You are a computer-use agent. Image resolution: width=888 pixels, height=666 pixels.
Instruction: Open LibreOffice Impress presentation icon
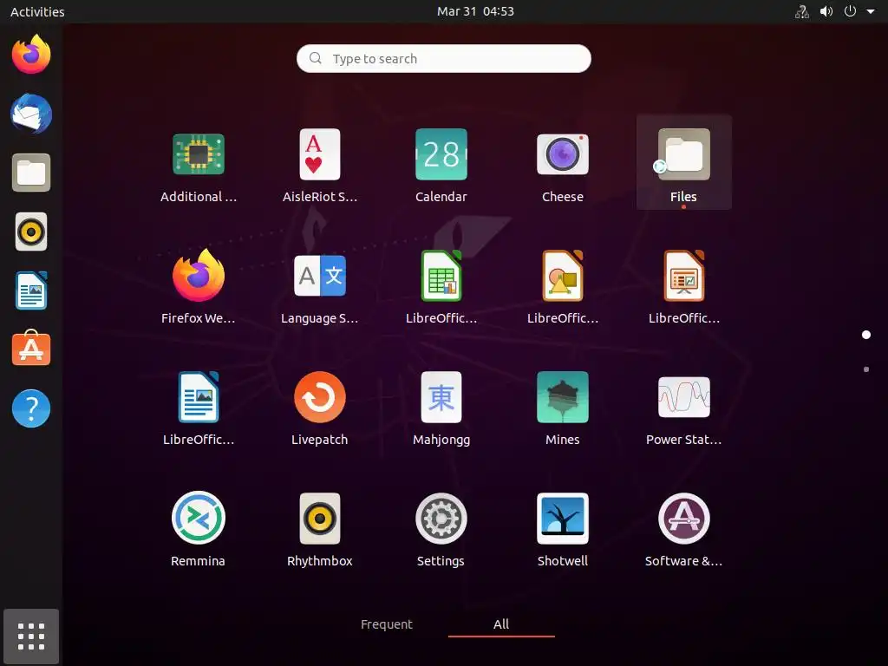683,275
